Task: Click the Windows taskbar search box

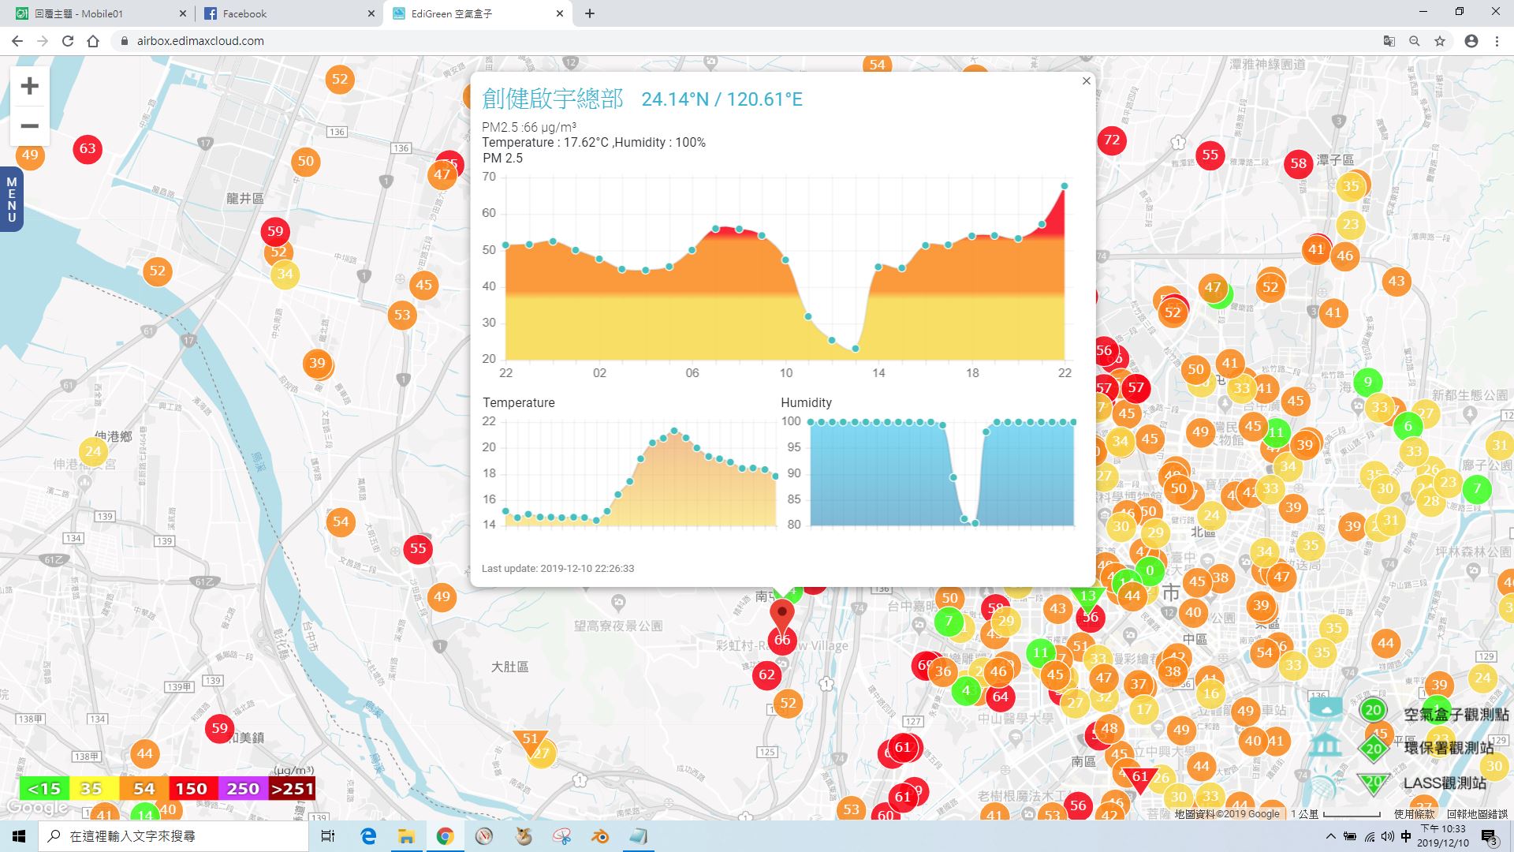Action: [x=173, y=836]
